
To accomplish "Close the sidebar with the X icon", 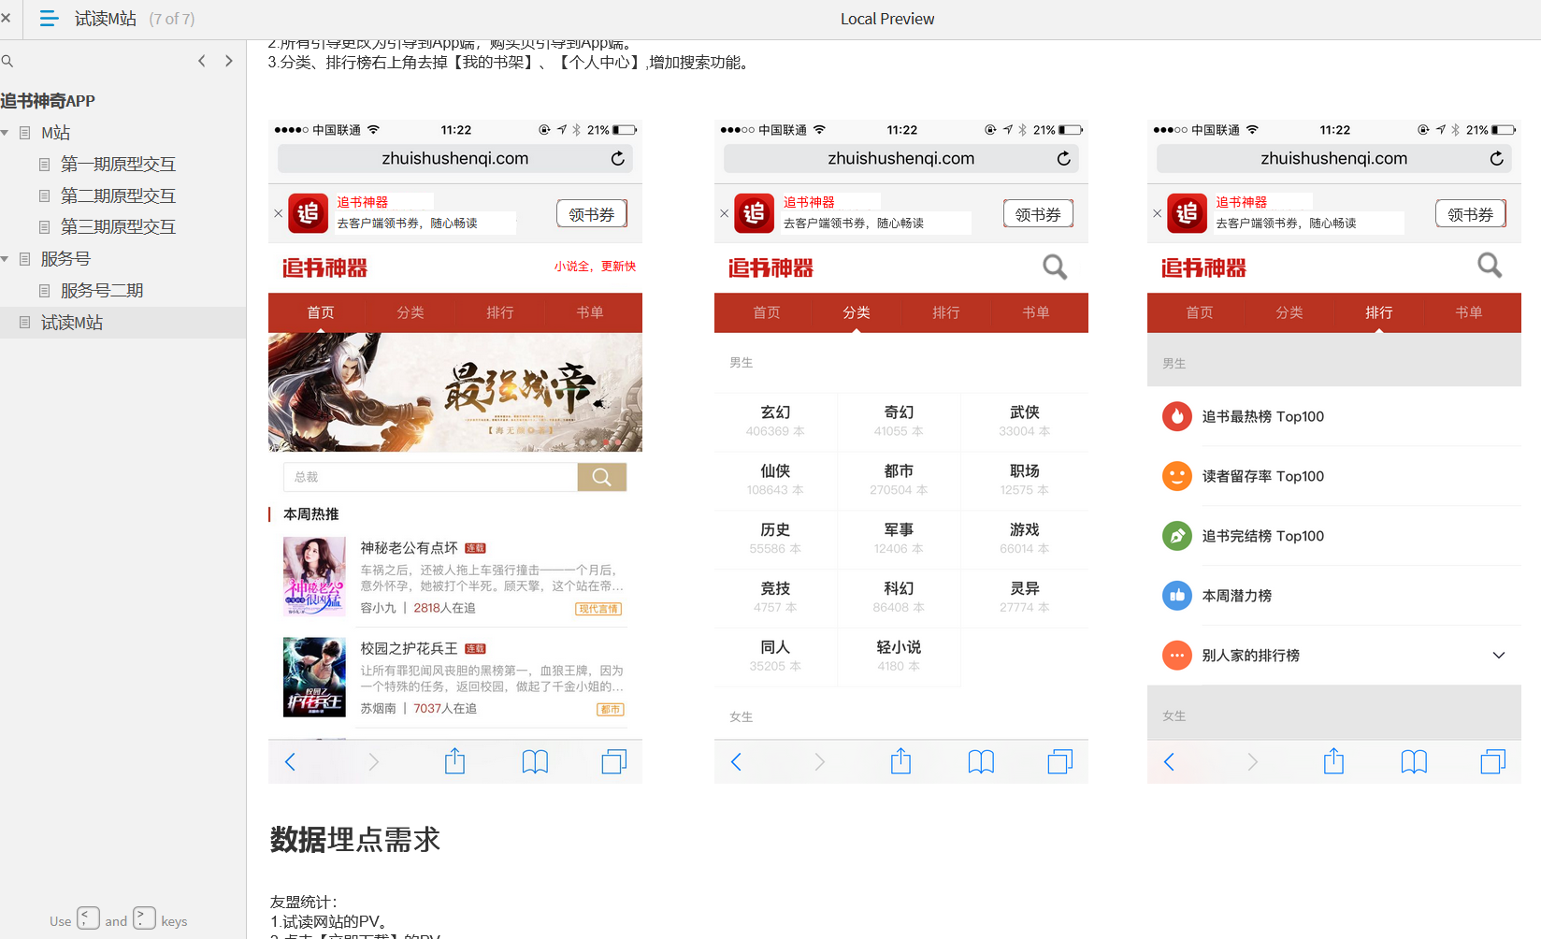I will tap(6, 18).
